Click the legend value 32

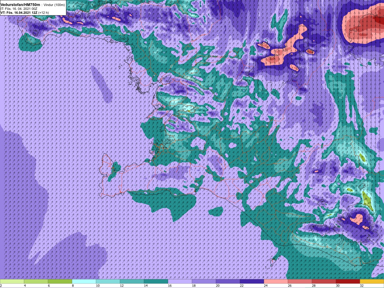(x=362, y=286)
